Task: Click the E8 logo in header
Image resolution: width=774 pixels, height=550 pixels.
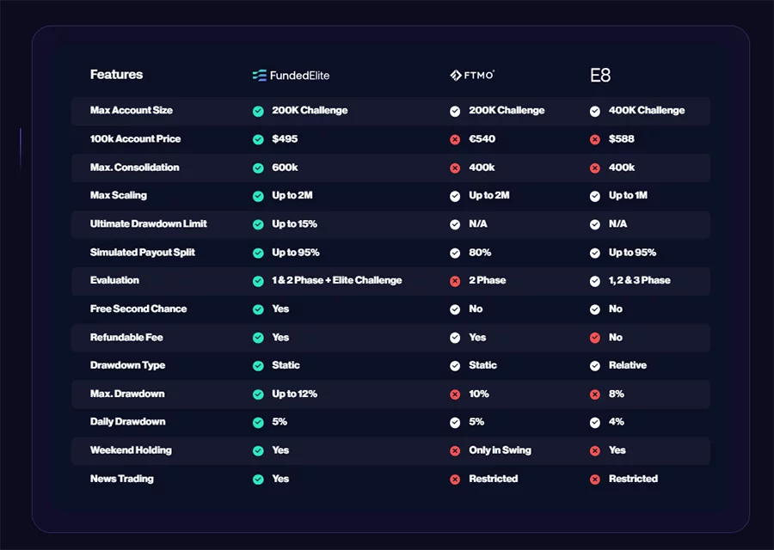Action: (x=600, y=76)
